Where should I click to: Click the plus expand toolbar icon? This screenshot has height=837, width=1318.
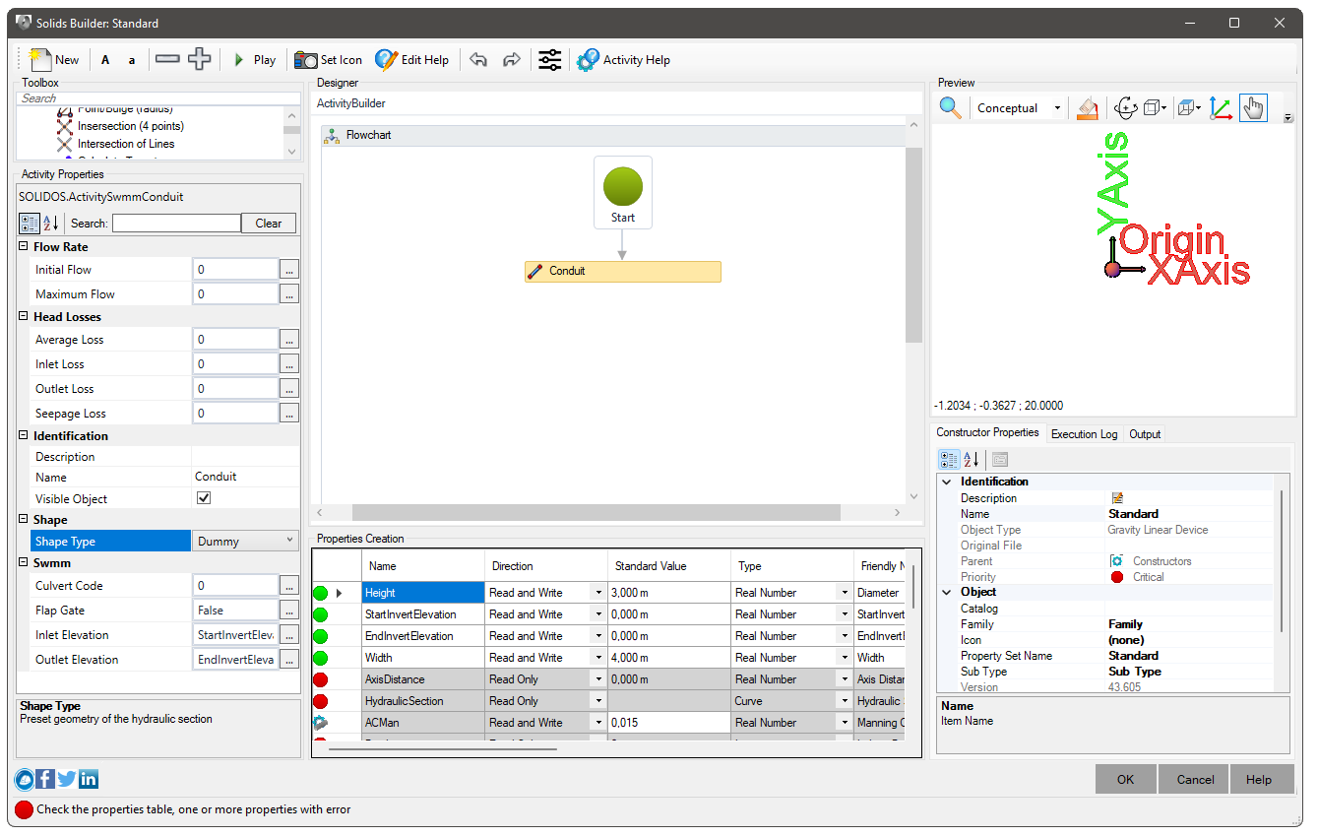click(x=200, y=59)
